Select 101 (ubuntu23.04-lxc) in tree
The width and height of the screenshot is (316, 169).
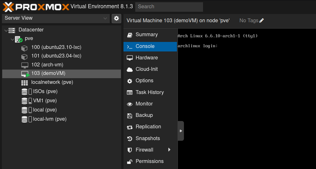point(56,56)
